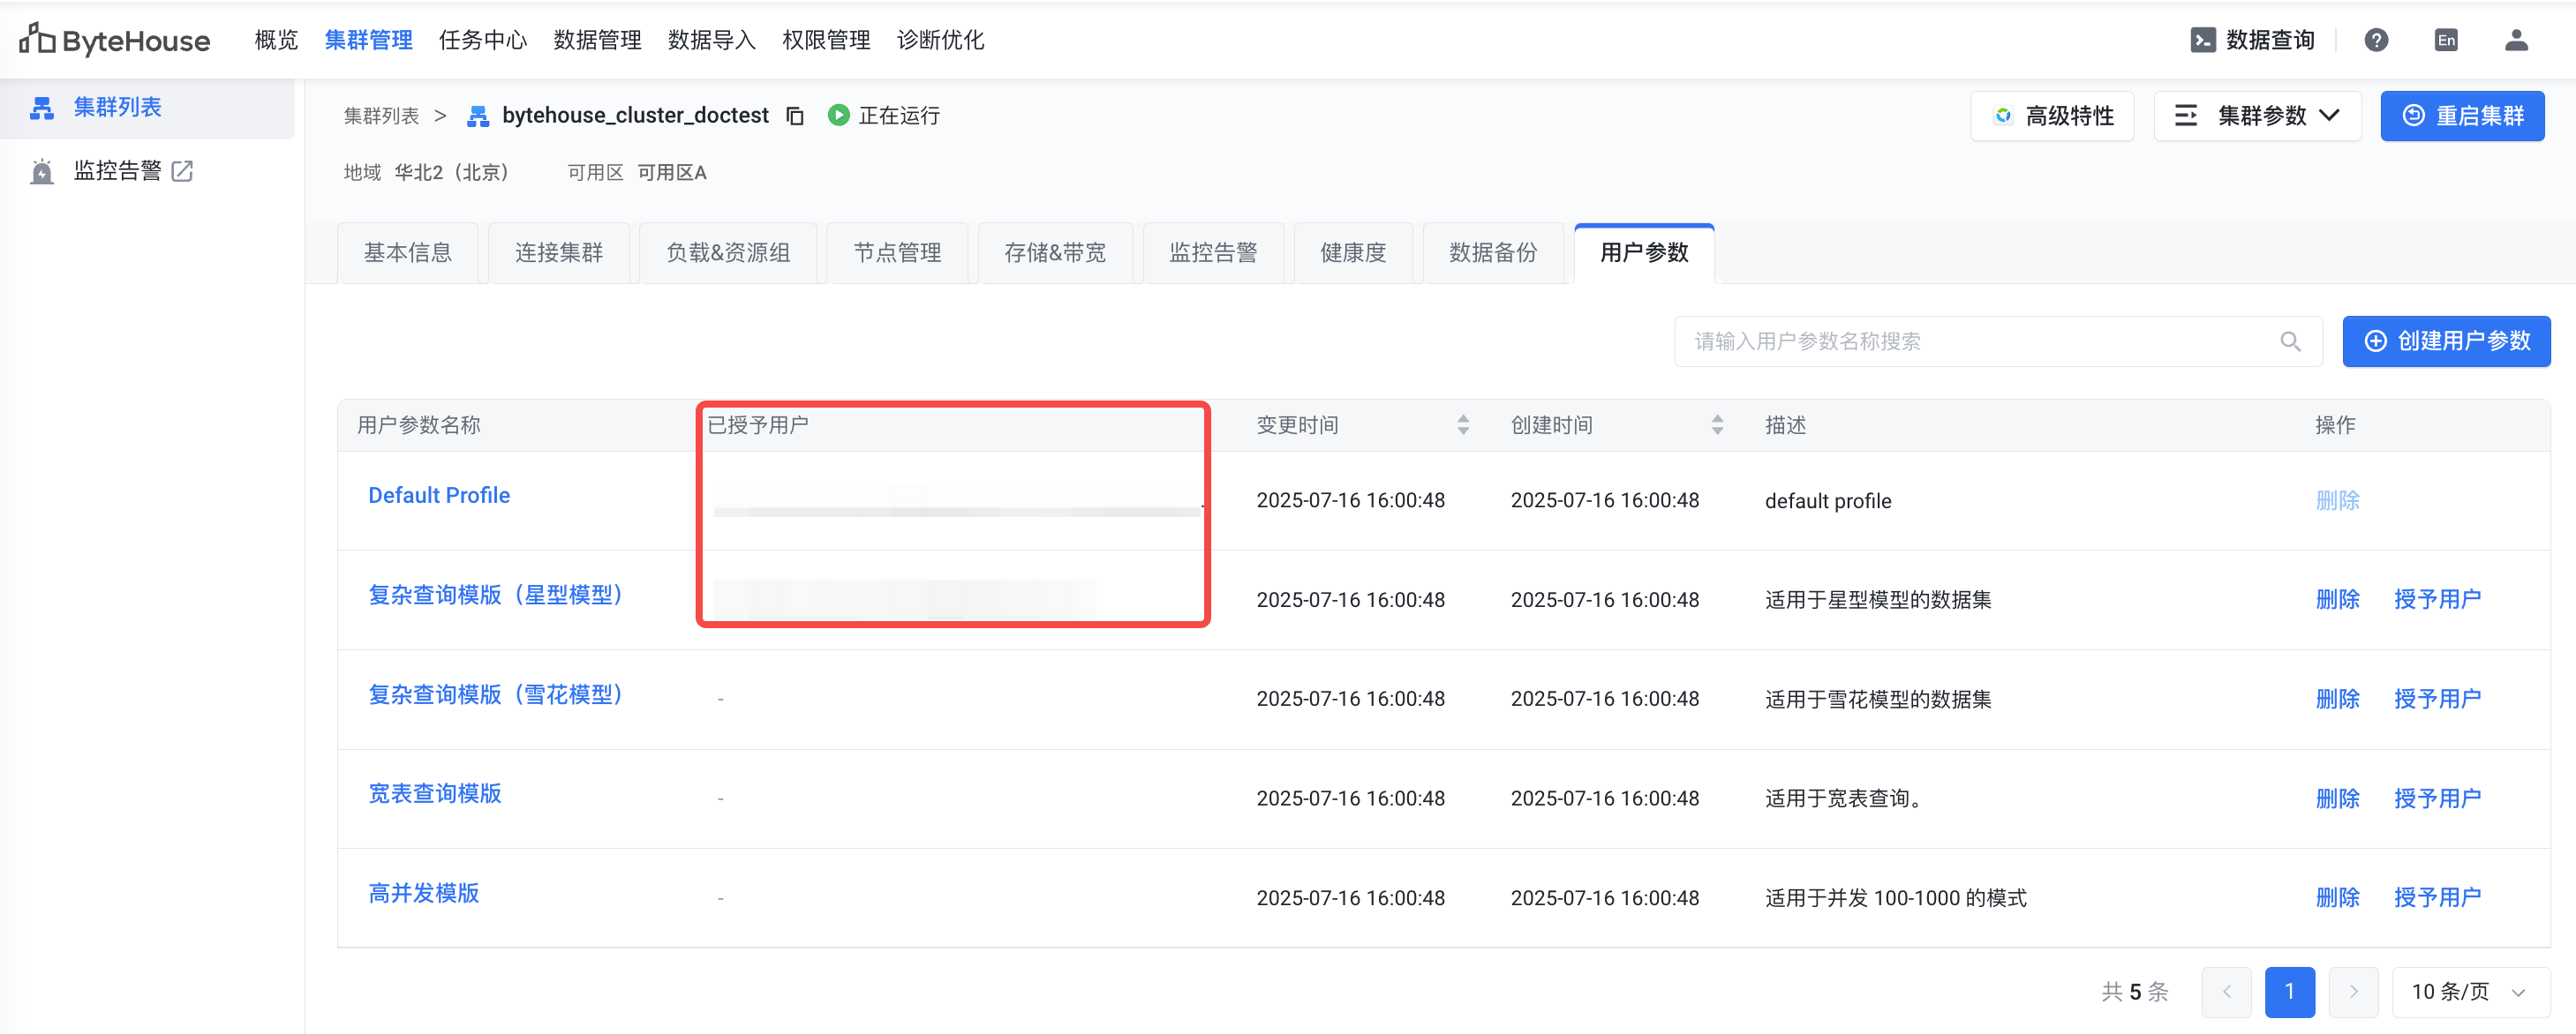
Task: Click the Create User Parameter button
Action: pyautogui.click(x=2446, y=341)
